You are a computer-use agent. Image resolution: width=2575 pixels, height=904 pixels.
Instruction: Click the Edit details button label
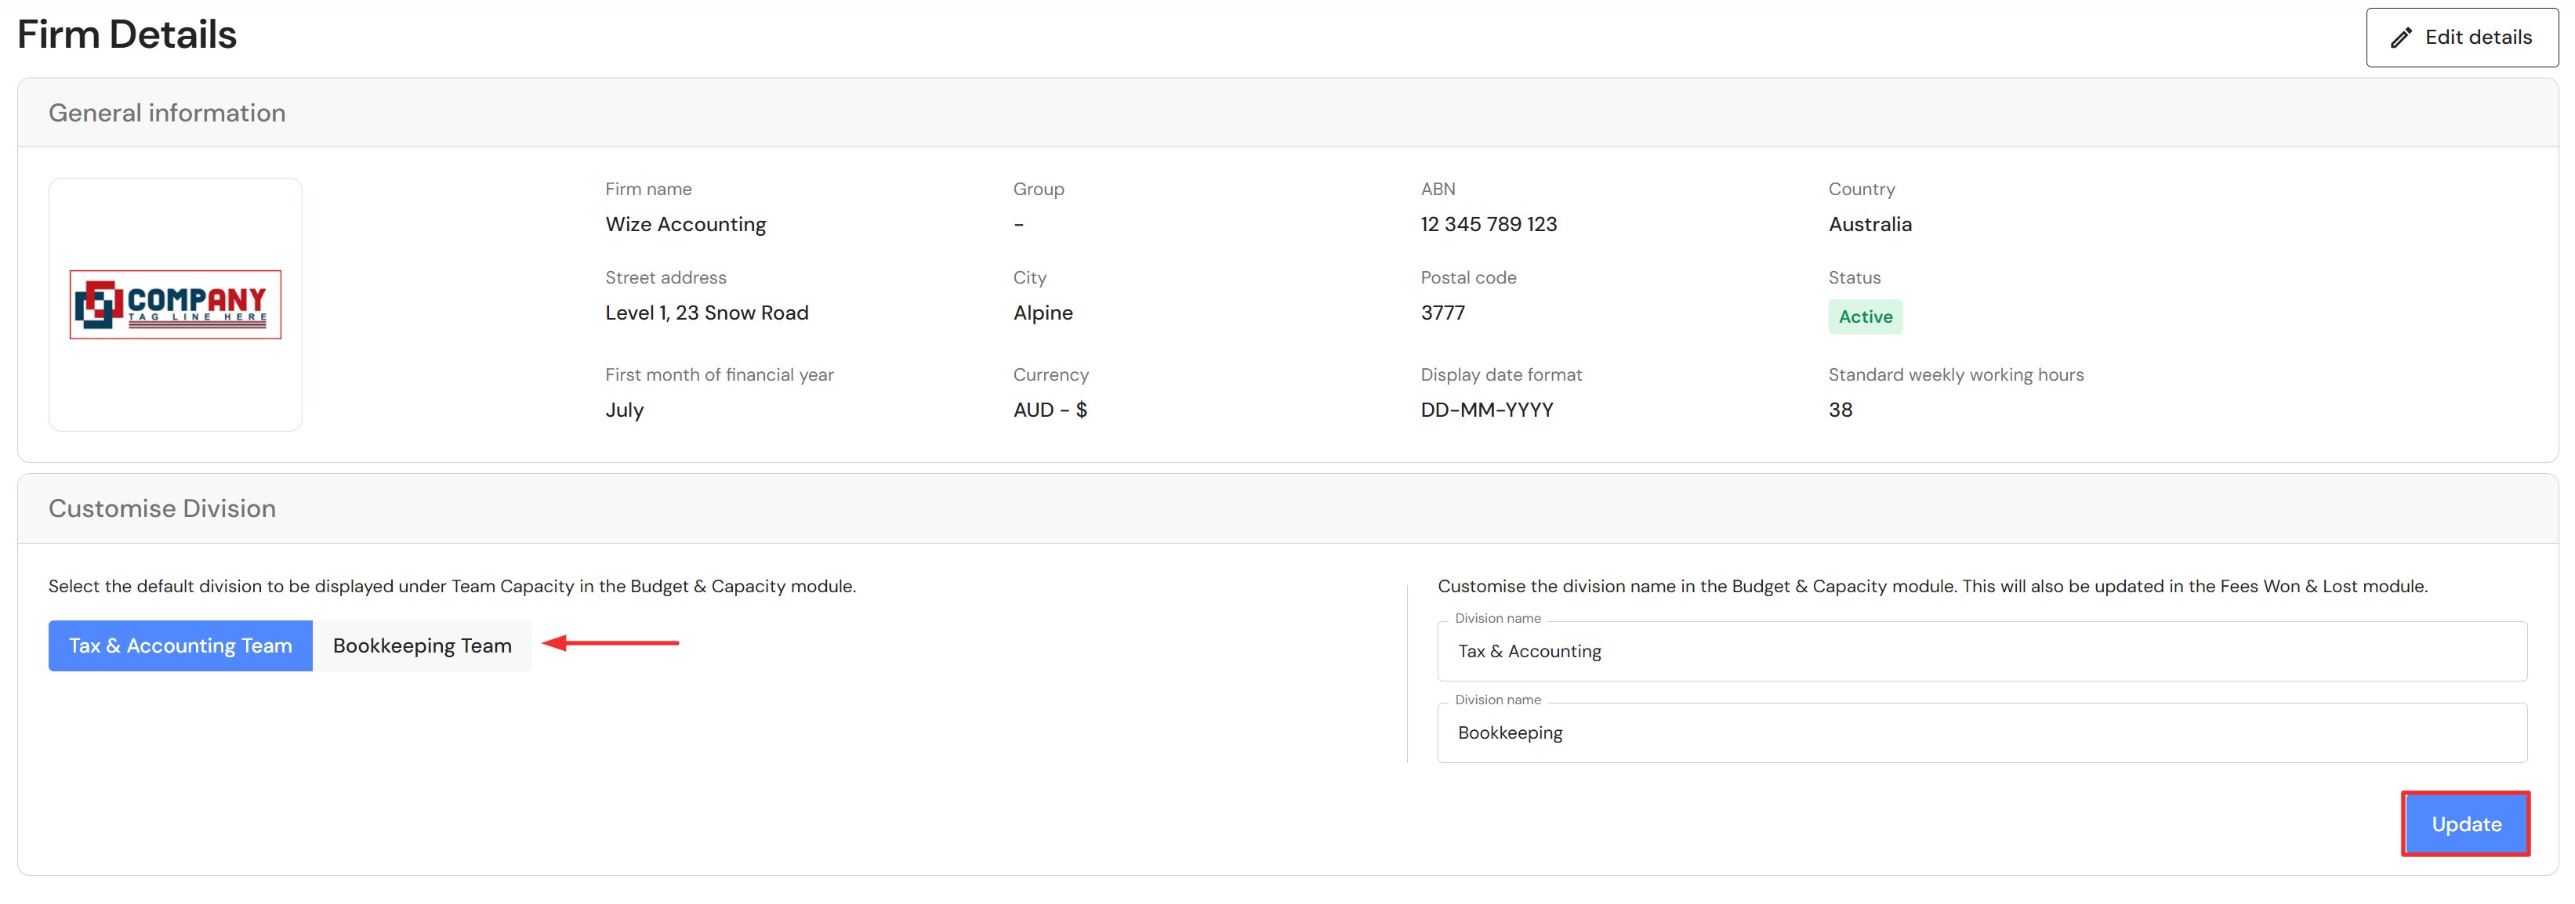click(2477, 38)
